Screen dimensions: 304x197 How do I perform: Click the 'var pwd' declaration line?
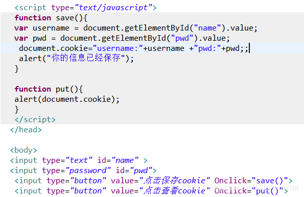pos(122,38)
